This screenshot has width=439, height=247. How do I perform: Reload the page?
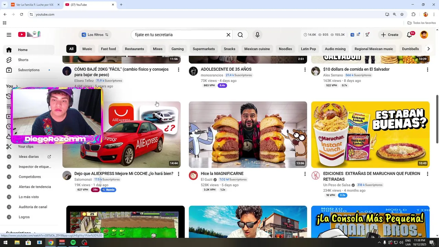21,14
